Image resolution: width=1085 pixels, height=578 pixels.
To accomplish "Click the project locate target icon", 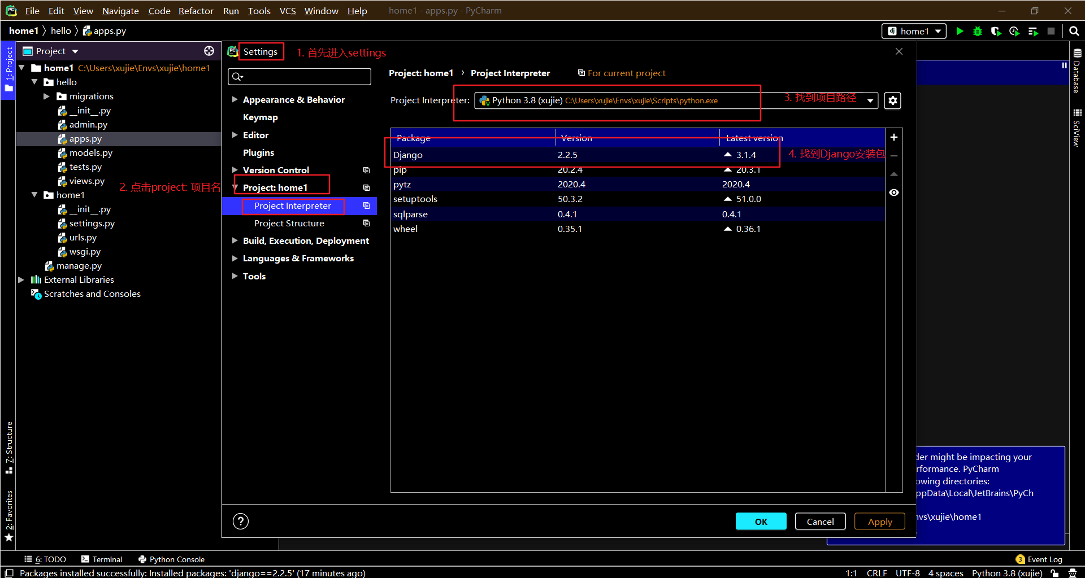I will [209, 51].
